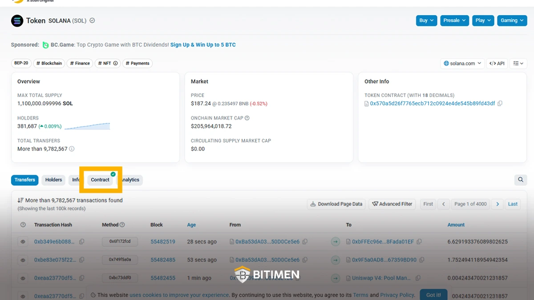Click the info icon on the NFT tag

click(x=115, y=64)
